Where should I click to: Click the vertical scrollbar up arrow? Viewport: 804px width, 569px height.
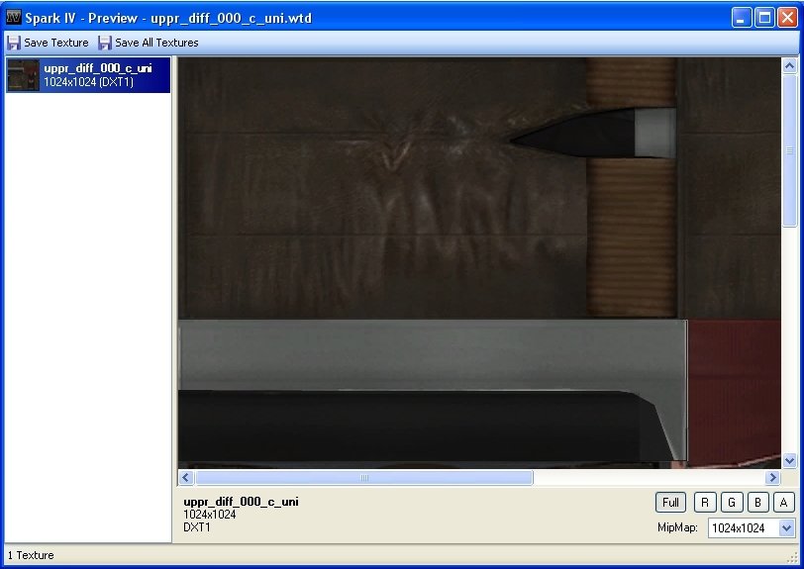pos(789,66)
